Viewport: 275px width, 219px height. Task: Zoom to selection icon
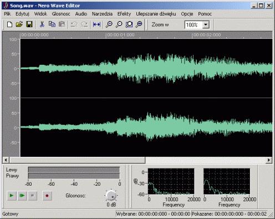point(129,24)
